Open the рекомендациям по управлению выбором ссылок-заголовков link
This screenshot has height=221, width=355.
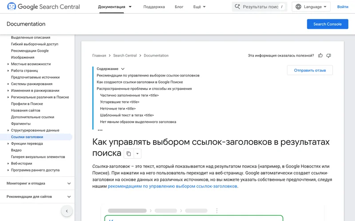(x=173, y=186)
